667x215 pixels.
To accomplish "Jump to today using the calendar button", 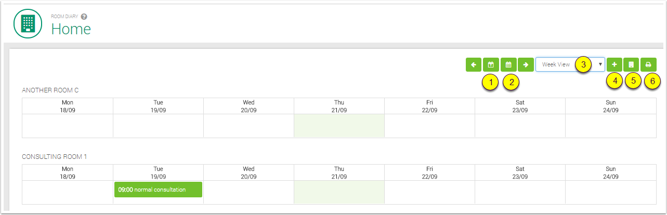I will tap(491, 64).
